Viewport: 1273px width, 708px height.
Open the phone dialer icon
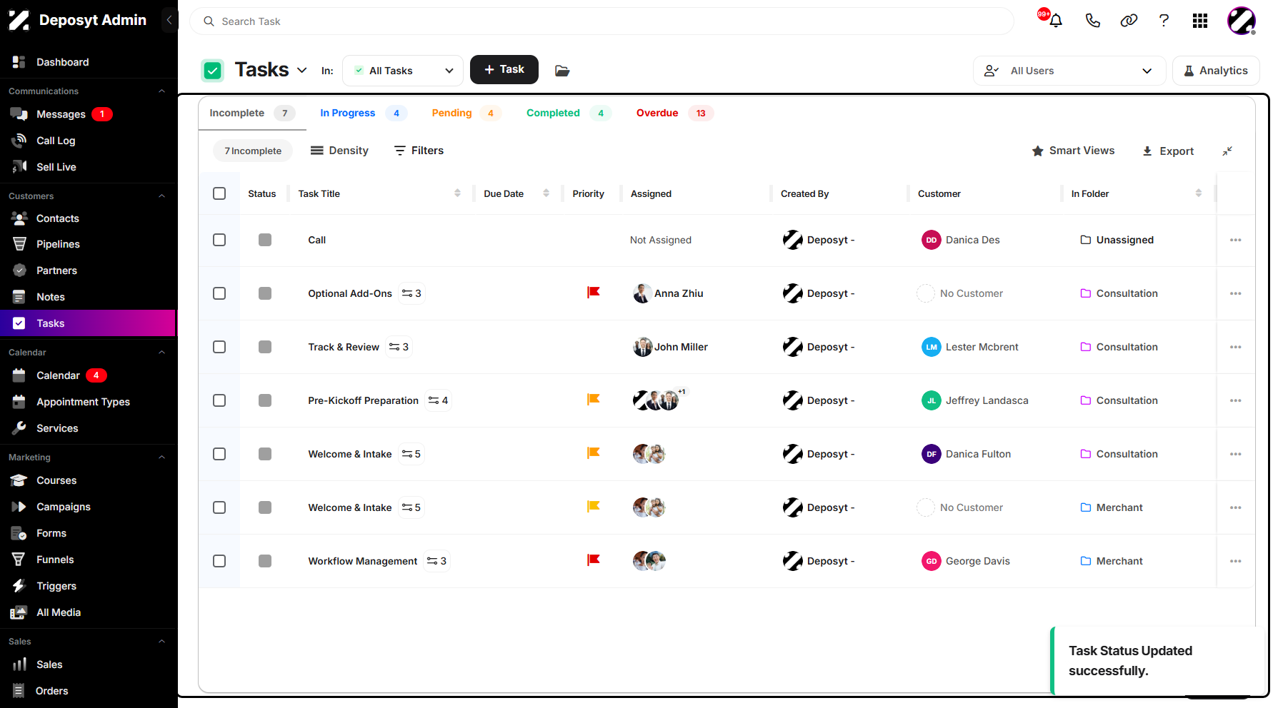pyautogui.click(x=1092, y=21)
